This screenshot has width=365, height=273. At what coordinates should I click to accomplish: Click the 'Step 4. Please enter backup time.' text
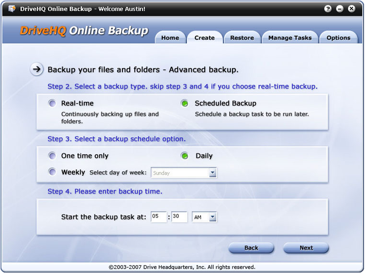coord(105,191)
